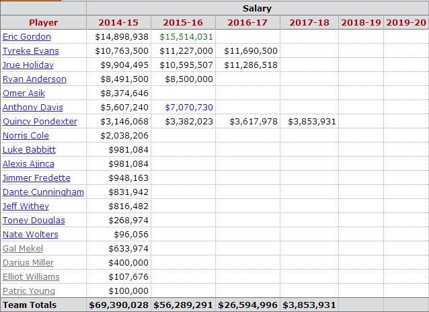Image resolution: width=429 pixels, height=312 pixels.
Task: Sort by the 2014-15 column header
Action: [118, 22]
